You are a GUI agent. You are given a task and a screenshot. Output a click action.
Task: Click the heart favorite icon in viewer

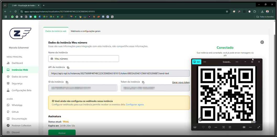(x=203, y=127)
